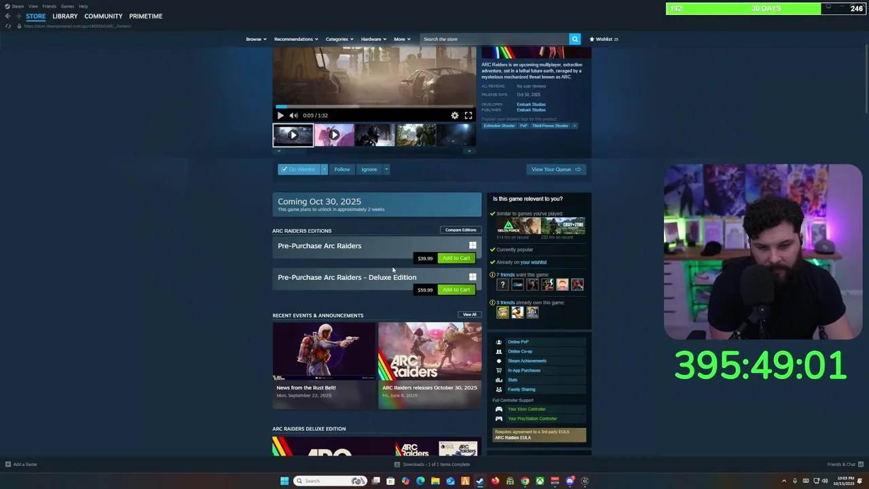869x489 pixels.
Task: Open the PRIMETIME profile tab
Action: coord(146,16)
